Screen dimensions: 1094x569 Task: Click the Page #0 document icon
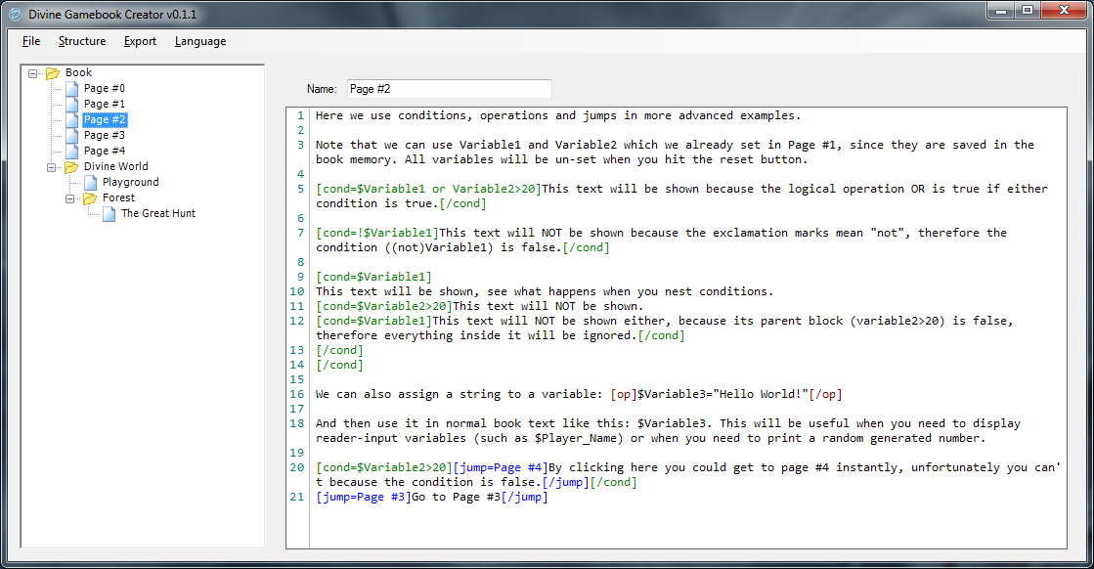tap(72, 89)
